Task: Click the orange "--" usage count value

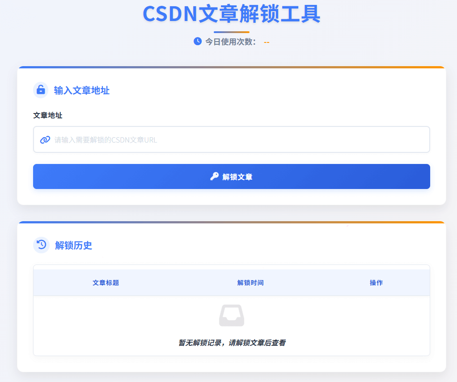Action: click(x=267, y=42)
